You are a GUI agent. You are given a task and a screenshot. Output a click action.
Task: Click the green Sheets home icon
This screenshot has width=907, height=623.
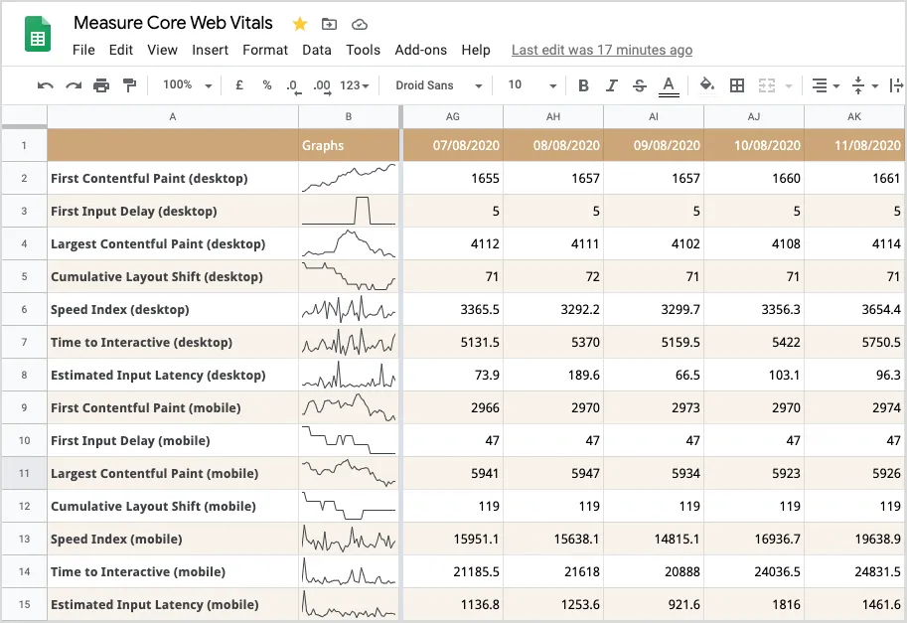37,35
